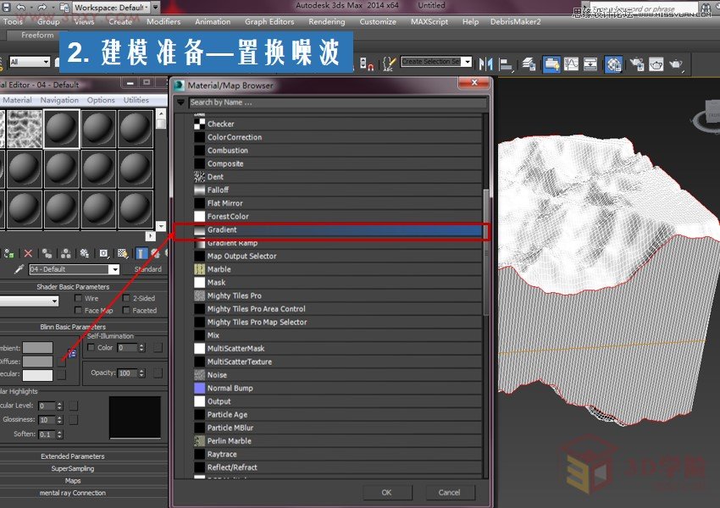Viewport: 720px width, 508px height.
Task: Click the Diffuse color swatch
Action: pos(37,362)
